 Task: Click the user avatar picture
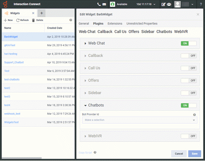(x=178, y=4)
